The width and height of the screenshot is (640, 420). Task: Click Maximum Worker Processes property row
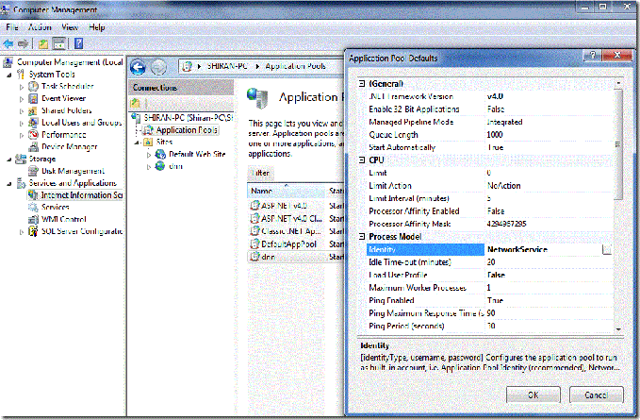coord(490,288)
